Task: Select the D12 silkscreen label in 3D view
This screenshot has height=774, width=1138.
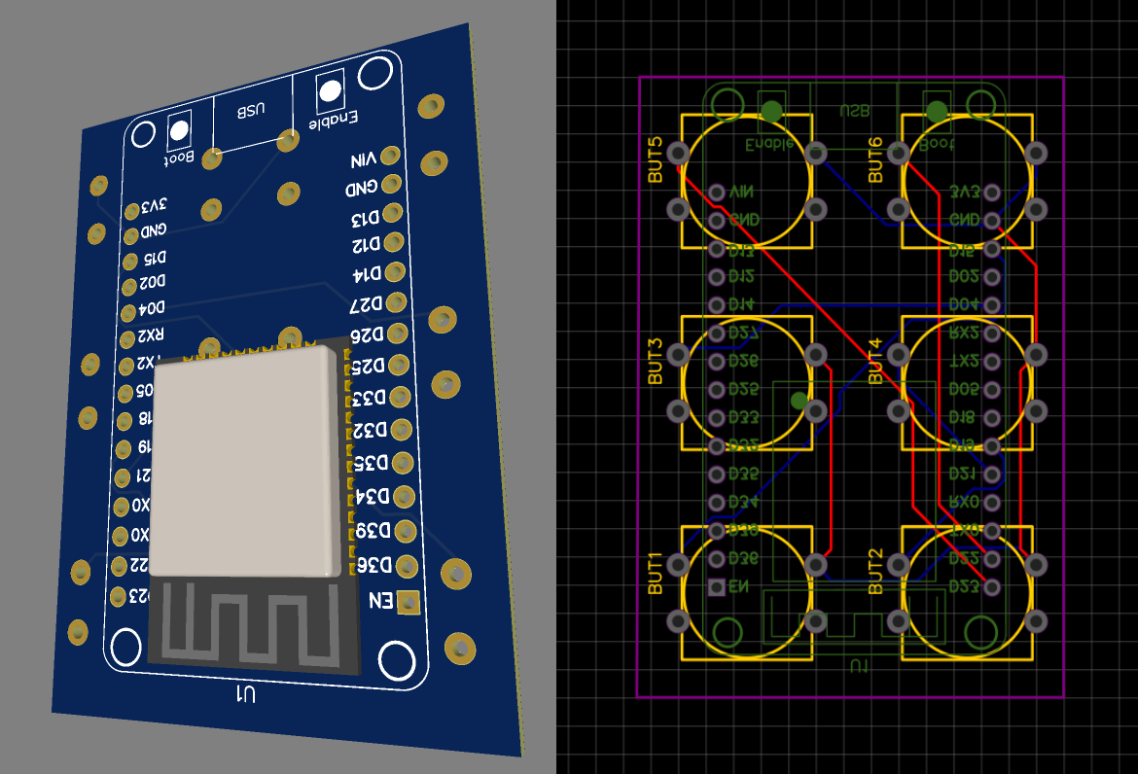Action: 367,245
